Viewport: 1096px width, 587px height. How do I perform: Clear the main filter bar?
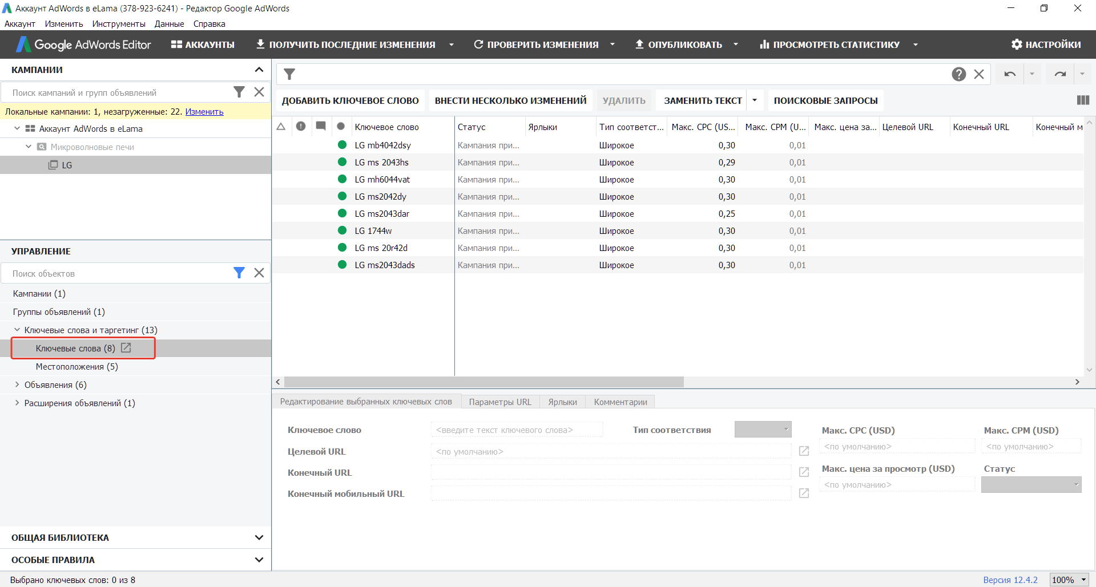pos(979,74)
